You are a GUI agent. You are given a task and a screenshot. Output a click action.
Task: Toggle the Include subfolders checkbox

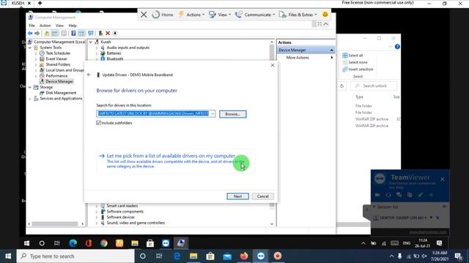[x=98, y=123]
